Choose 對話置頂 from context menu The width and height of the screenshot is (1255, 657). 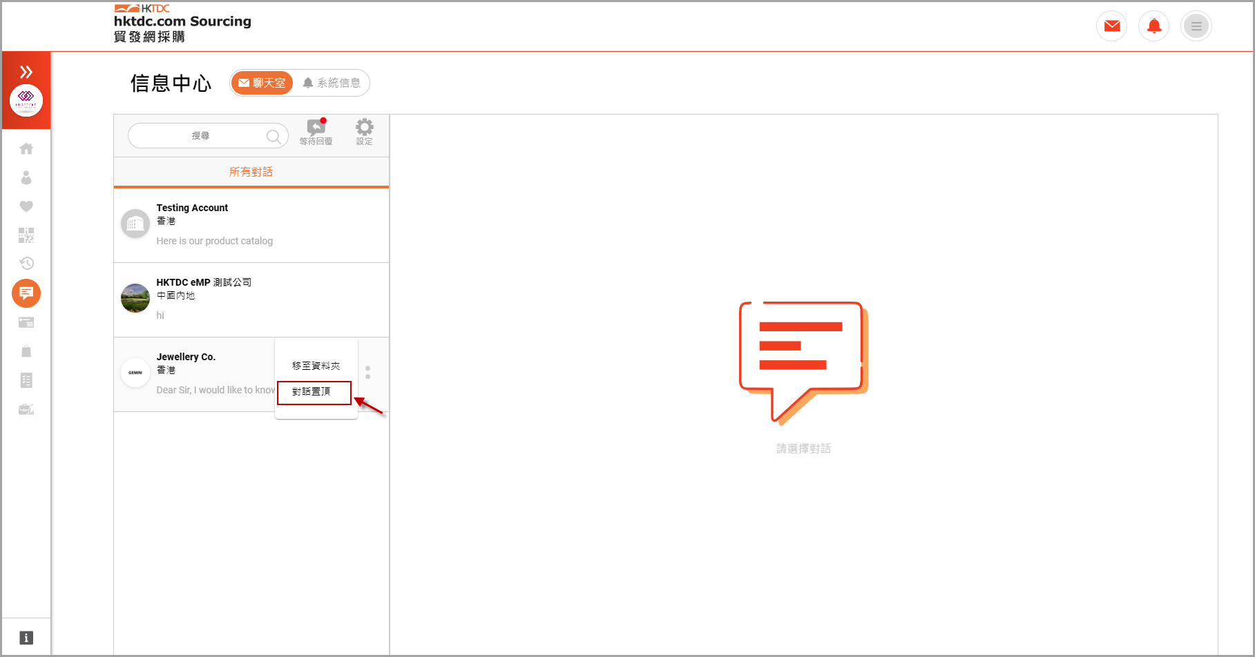pyautogui.click(x=314, y=392)
